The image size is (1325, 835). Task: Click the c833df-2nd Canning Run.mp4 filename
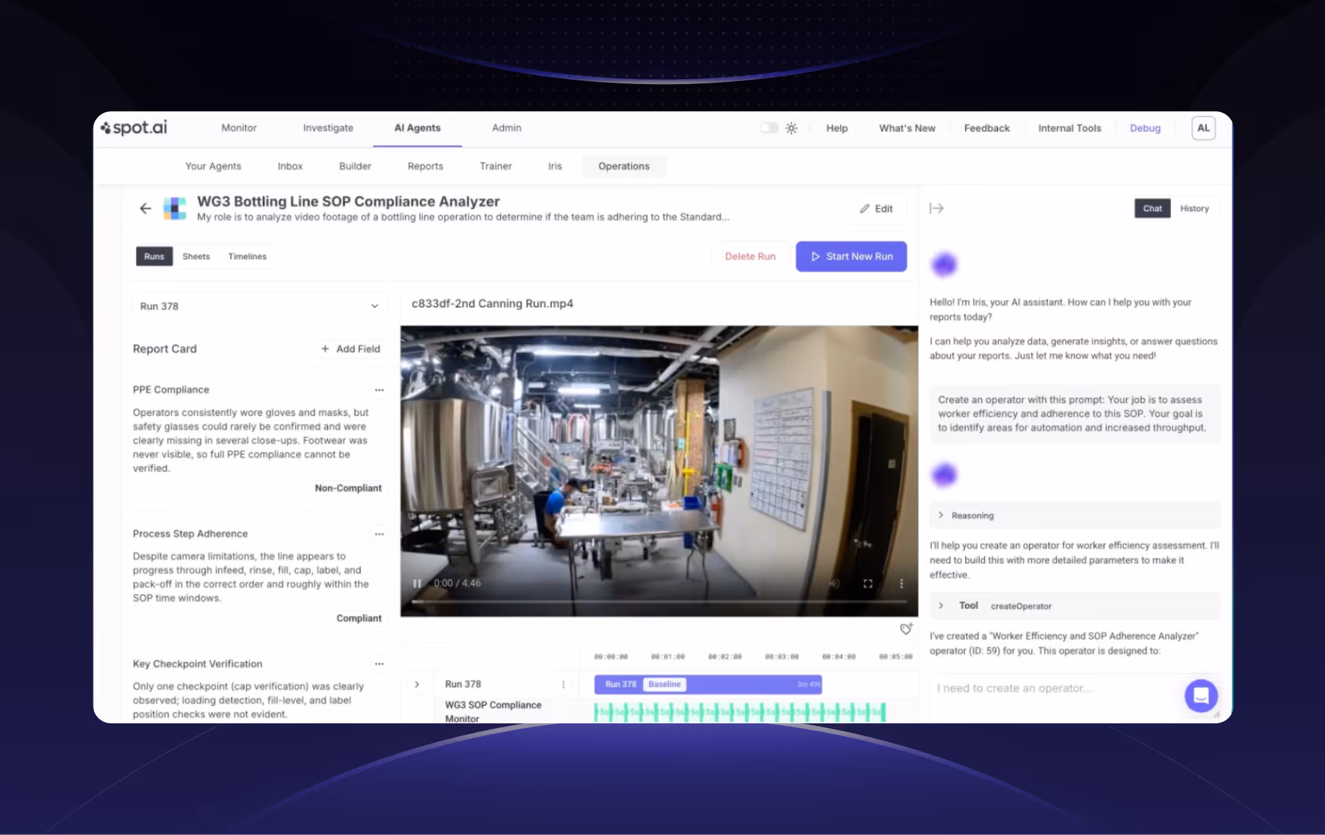click(493, 304)
